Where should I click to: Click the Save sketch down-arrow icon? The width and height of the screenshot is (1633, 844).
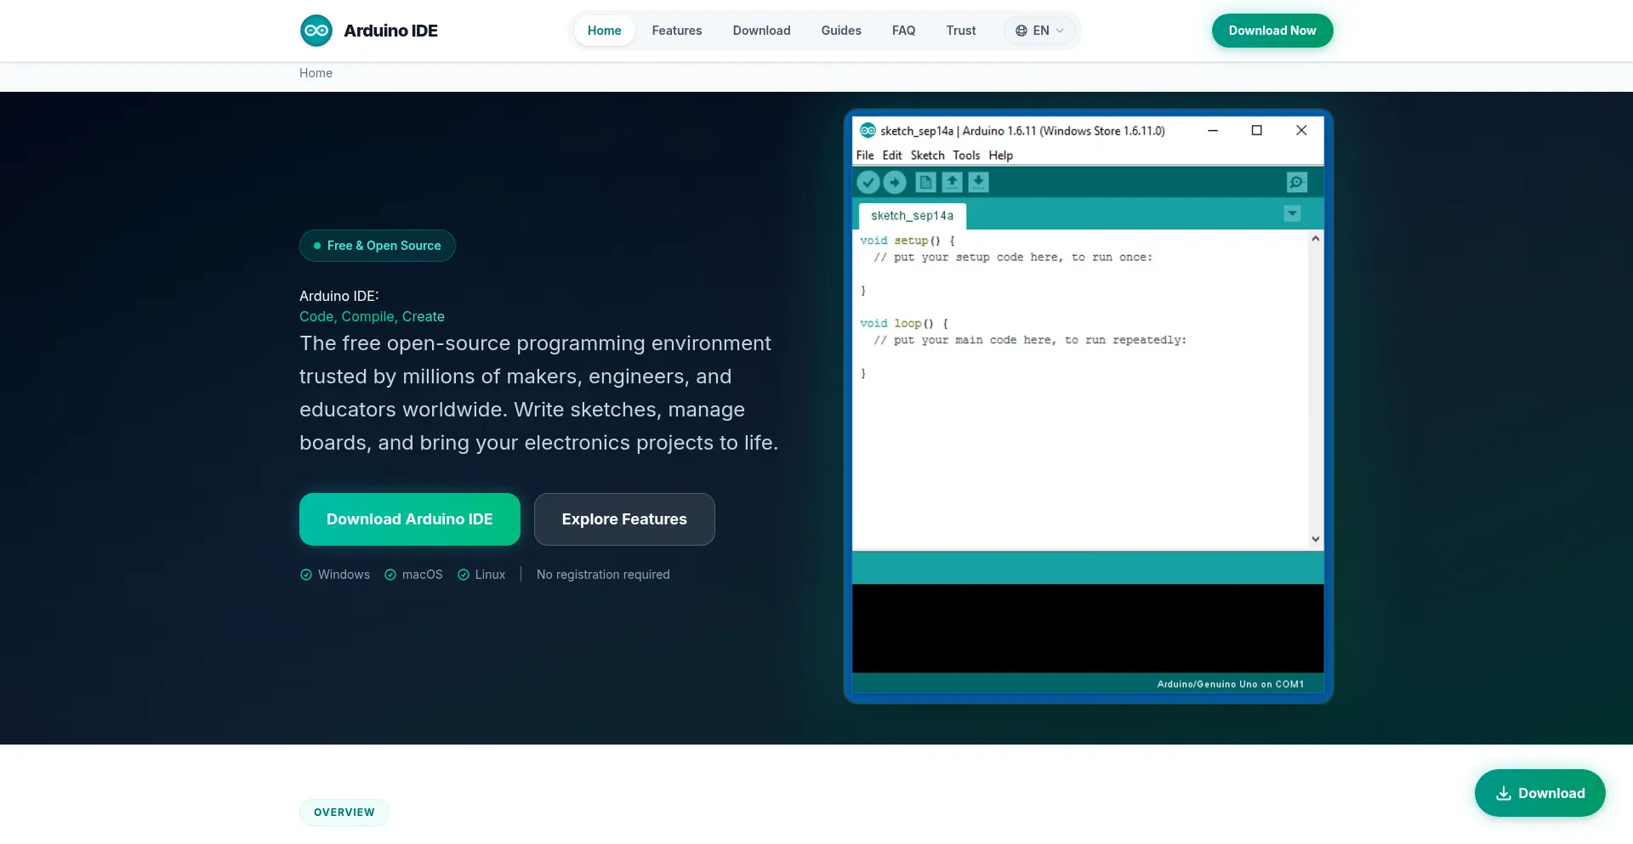pyautogui.click(x=978, y=183)
